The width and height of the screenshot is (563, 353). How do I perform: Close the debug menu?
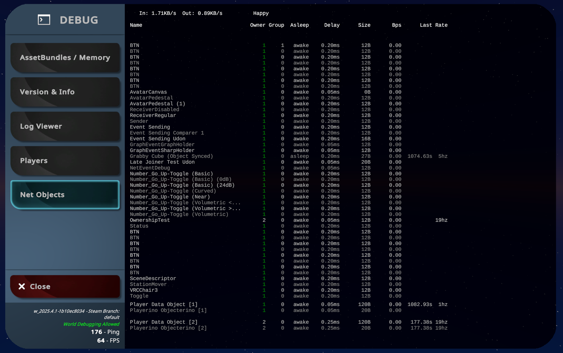coord(65,286)
